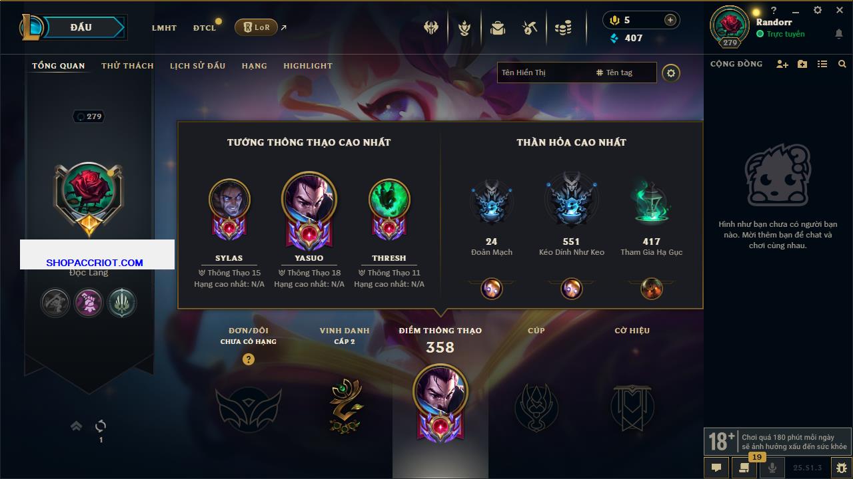Open the Store coins icon
This screenshot has height=479, width=853.
(563, 28)
